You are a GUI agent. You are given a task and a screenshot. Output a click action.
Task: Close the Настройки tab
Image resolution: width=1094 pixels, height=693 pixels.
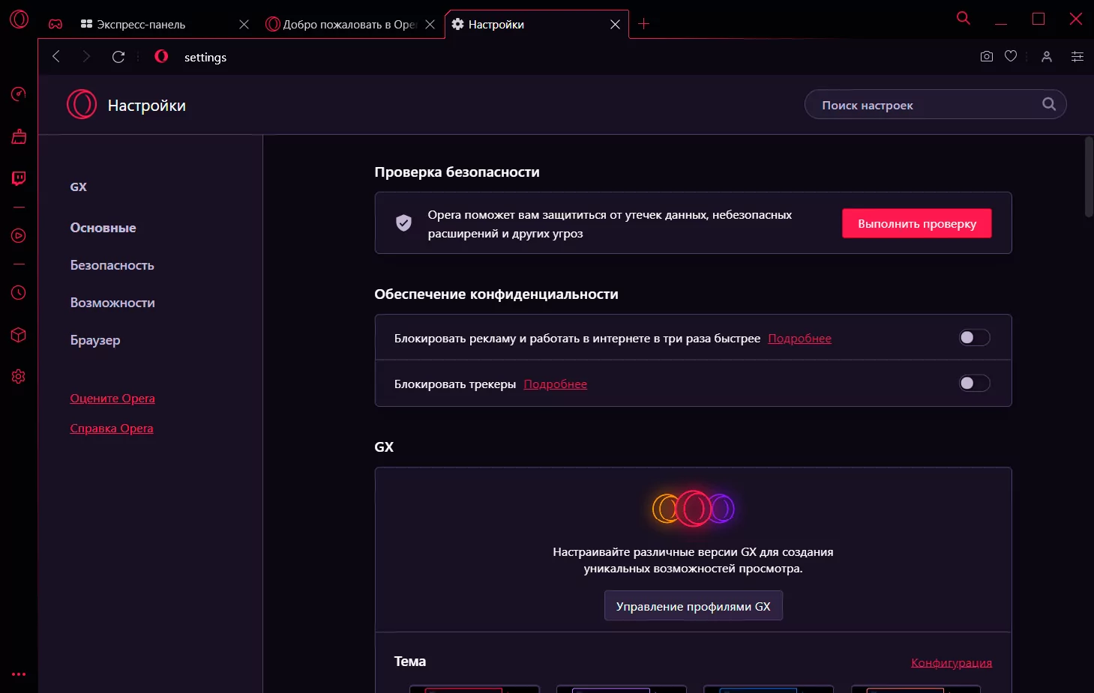click(x=615, y=24)
